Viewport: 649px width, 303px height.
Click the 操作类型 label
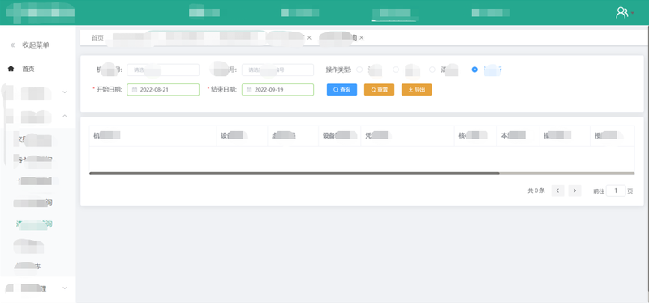(x=338, y=70)
